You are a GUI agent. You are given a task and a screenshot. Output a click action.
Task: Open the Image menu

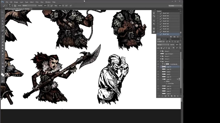click(x=16, y=2)
